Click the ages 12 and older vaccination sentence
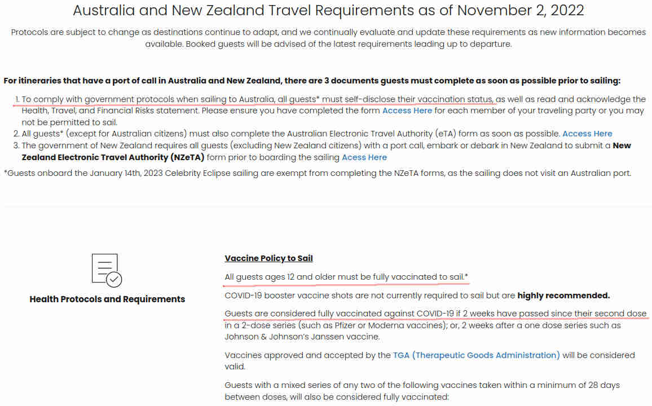The height and width of the screenshot is (406, 652). click(346, 277)
